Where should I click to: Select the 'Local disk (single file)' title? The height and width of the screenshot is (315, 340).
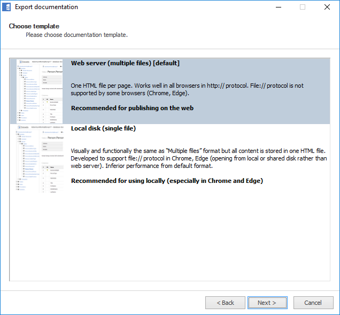(103, 128)
